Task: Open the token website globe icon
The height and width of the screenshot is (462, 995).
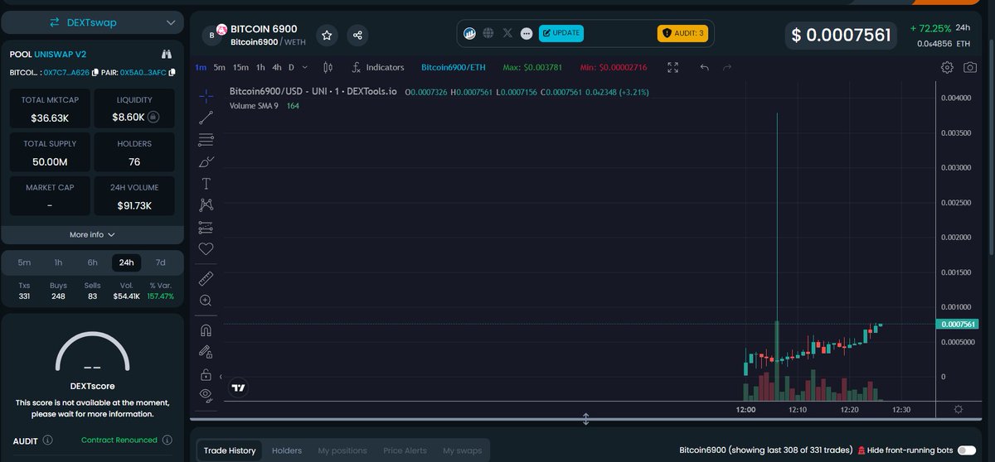Action: [488, 33]
